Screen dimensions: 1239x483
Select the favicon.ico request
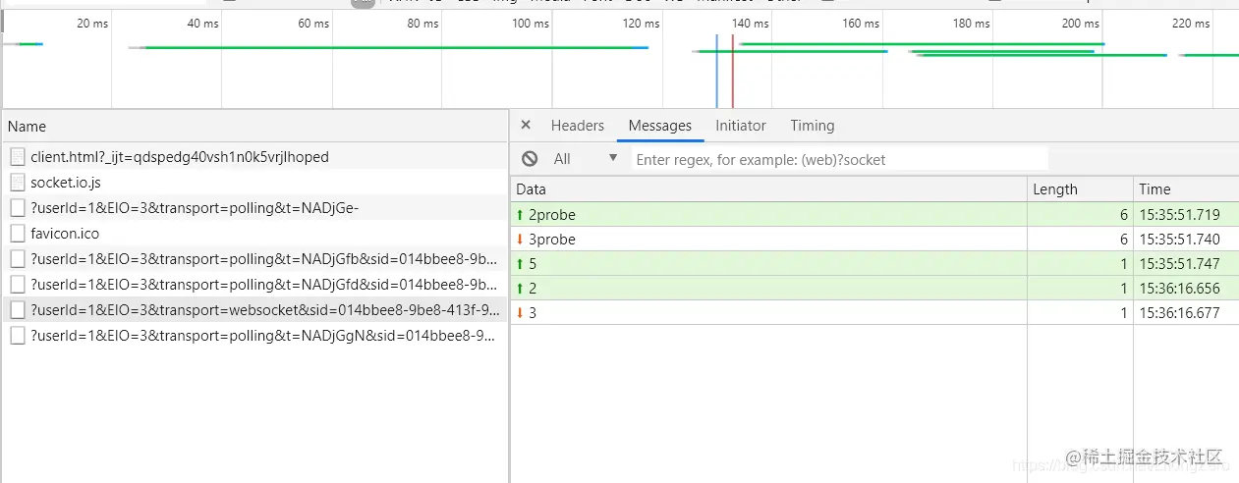(254, 233)
